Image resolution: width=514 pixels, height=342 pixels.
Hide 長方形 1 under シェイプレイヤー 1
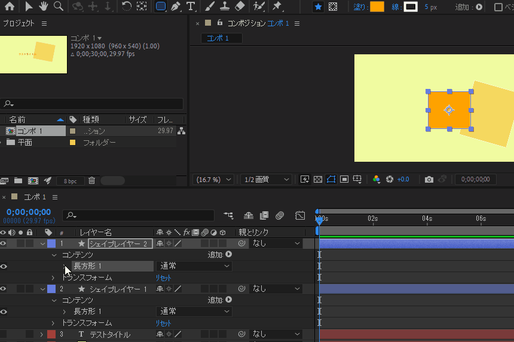[x=3, y=312]
